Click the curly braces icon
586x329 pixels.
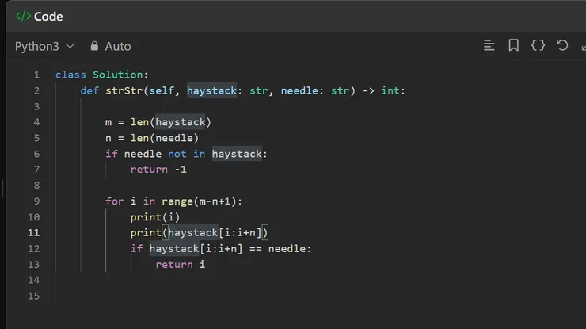pyautogui.click(x=538, y=45)
